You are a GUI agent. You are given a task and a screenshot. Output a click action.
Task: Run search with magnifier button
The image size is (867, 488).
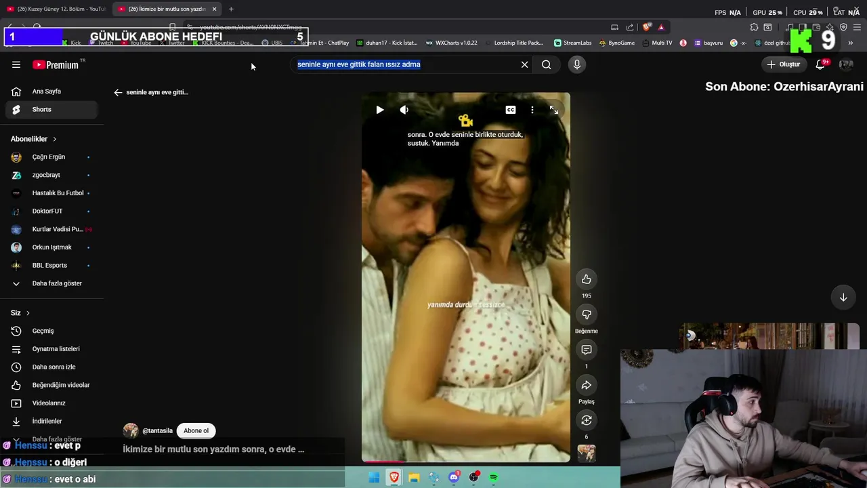[546, 64]
